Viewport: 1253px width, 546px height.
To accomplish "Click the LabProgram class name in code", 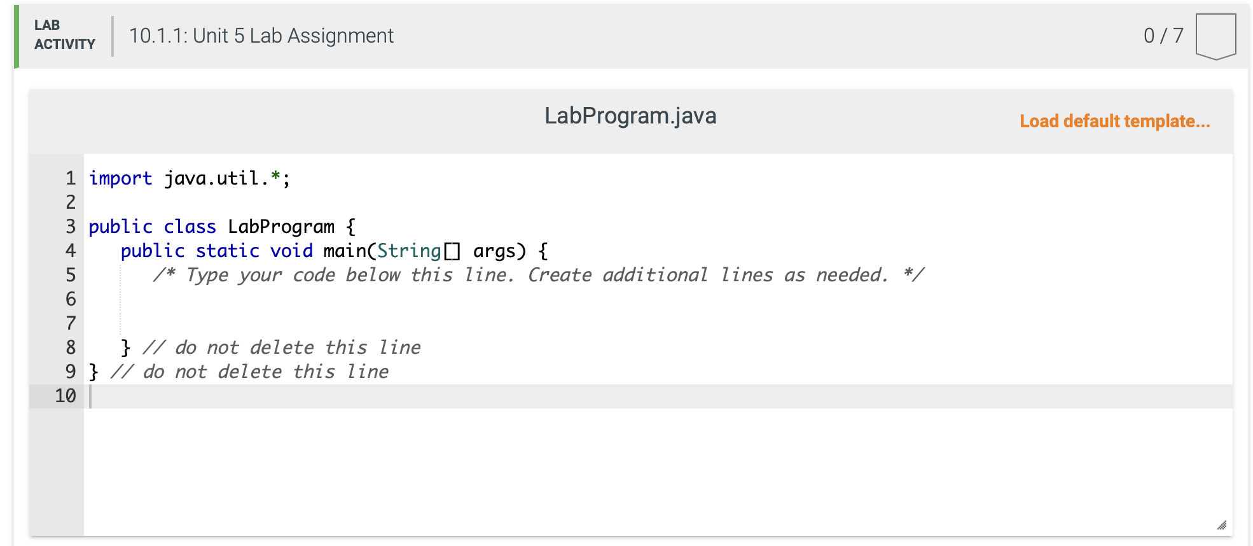I will coord(280,227).
